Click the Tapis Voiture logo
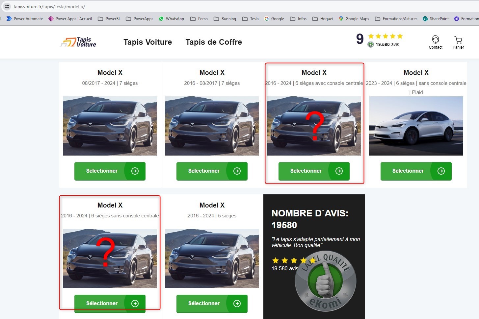 point(78,42)
